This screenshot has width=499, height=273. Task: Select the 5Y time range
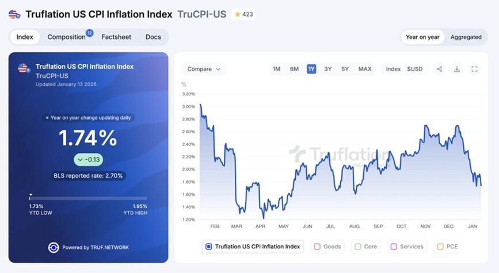coord(345,69)
